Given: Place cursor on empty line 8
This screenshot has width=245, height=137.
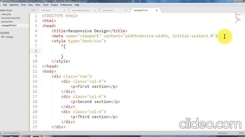Looking at the screenshot, I should click(x=140, y=51).
